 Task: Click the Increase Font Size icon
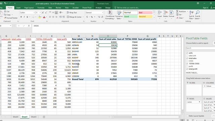click(x=43, y=12)
